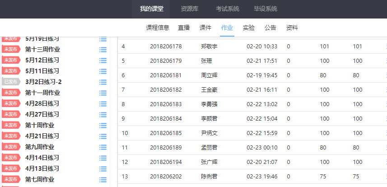Open list icon for 3月2日练习-2
The height and width of the screenshot is (187, 387).
click(103, 82)
